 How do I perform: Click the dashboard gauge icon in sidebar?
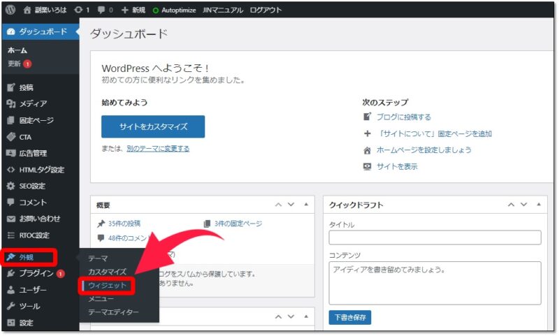11,31
